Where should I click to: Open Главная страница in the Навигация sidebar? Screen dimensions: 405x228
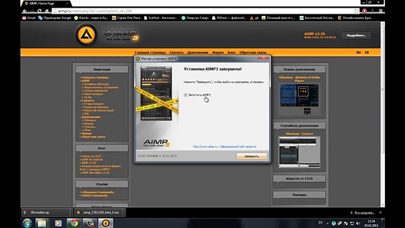(x=95, y=78)
